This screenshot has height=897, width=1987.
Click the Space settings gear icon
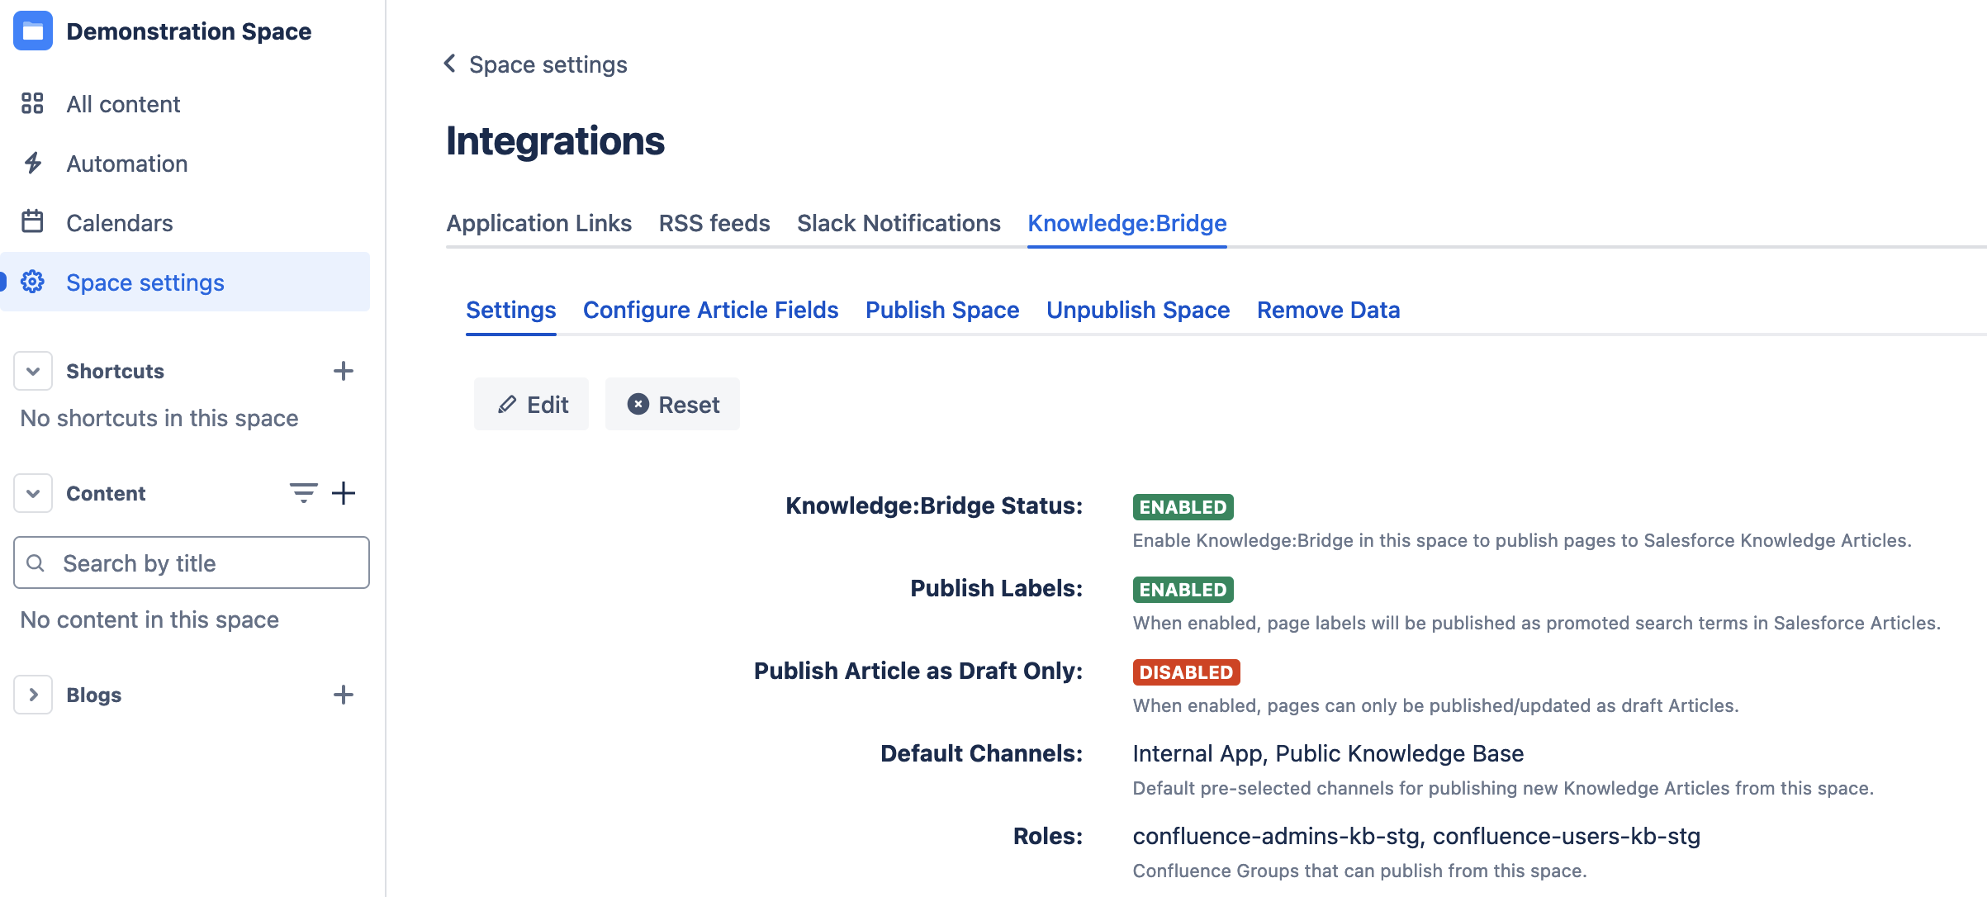32,282
